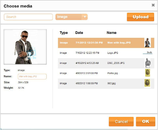Open the Image type dropdown
This screenshot has height=130, width=158.
pyautogui.click(x=71, y=17)
